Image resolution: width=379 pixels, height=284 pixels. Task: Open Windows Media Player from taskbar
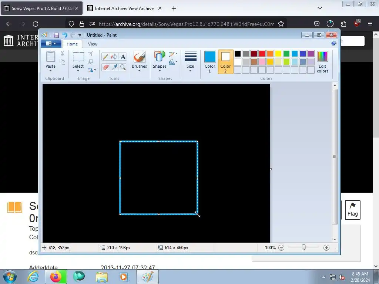point(124,277)
